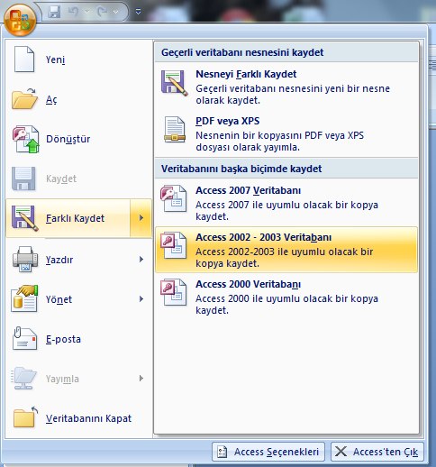Expand the Yazdır submenu arrow
Screen dimensions: 436x467
[x=141, y=260]
